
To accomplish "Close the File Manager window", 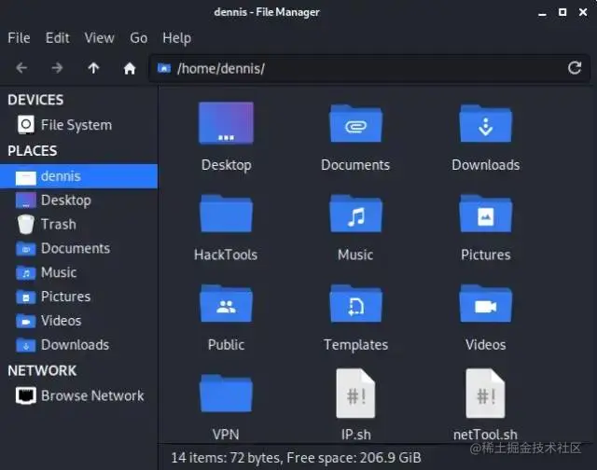I will (583, 12).
